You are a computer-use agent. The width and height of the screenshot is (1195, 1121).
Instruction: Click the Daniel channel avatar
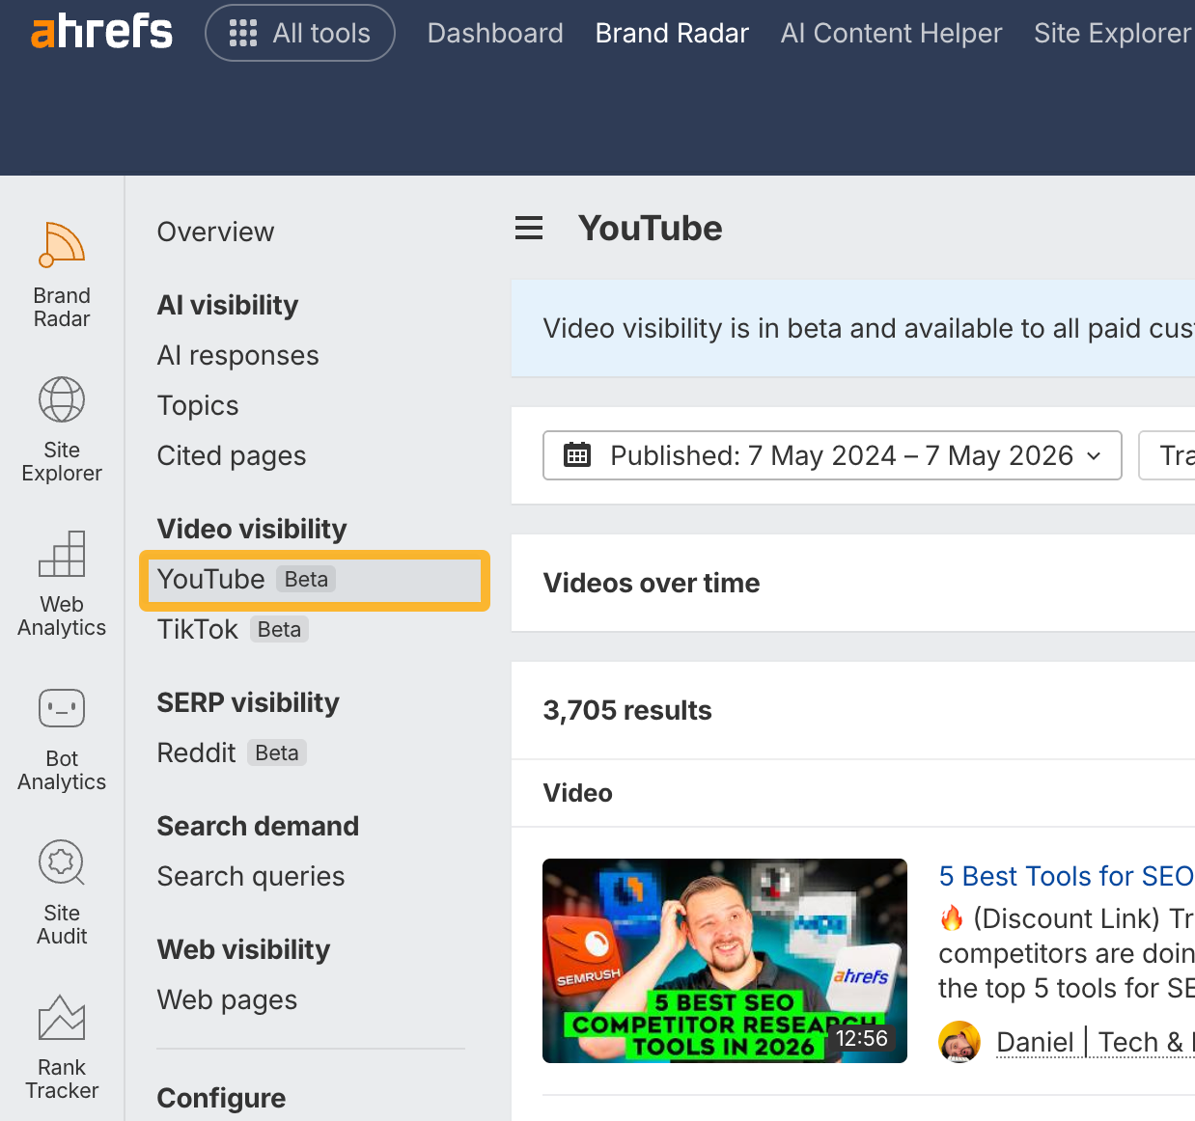[959, 1042]
